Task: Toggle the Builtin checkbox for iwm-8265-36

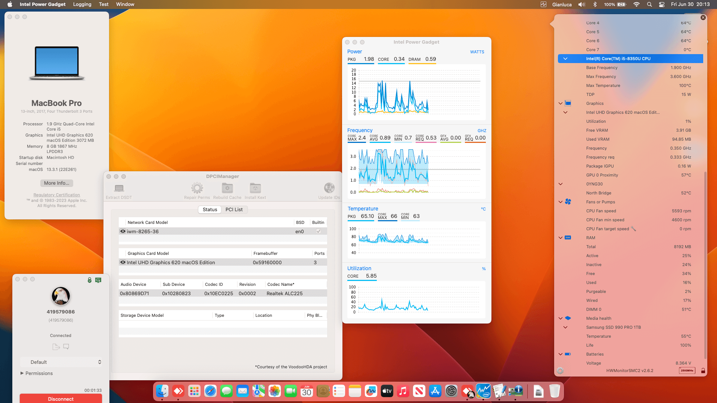Action: (319, 231)
